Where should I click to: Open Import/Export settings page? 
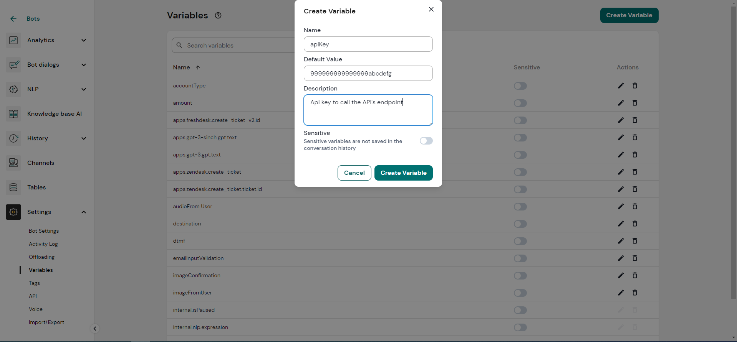coord(46,322)
